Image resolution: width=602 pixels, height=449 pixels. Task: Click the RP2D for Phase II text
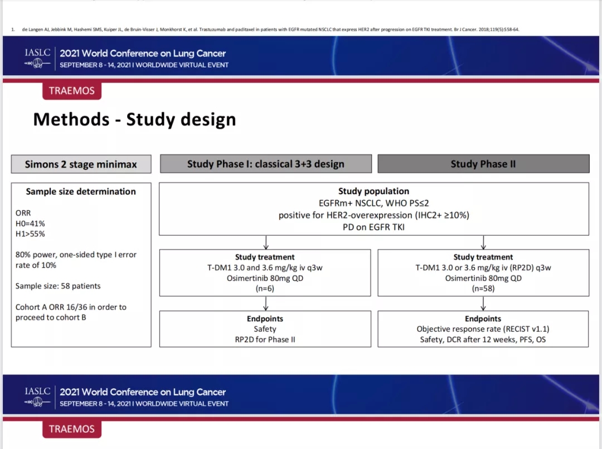pos(265,339)
